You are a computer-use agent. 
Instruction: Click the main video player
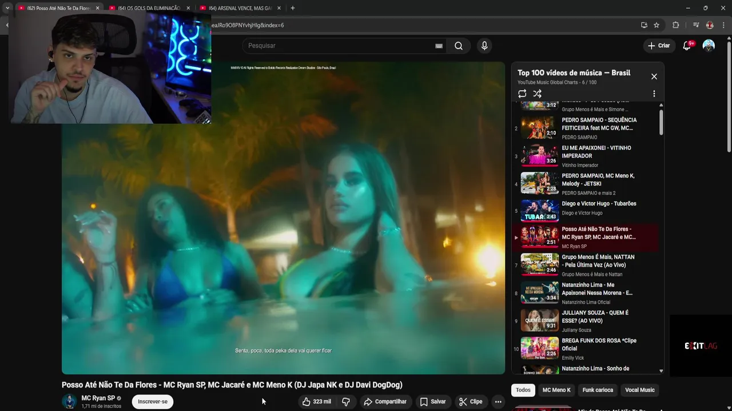[x=283, y=218]
